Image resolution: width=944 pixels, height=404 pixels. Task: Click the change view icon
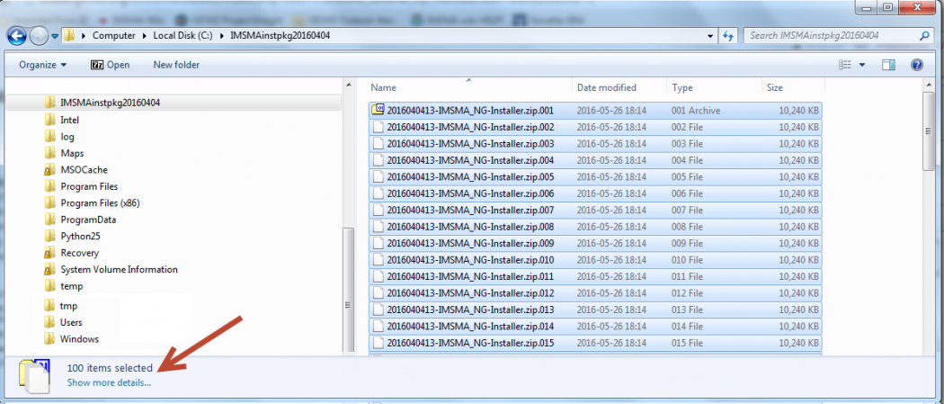[844, 65]
